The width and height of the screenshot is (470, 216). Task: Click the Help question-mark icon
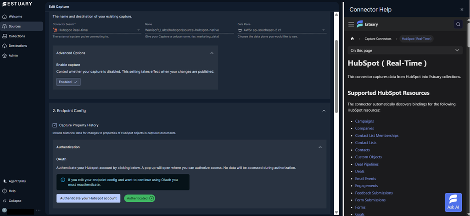pyautogui.click(x=5, y=191)
